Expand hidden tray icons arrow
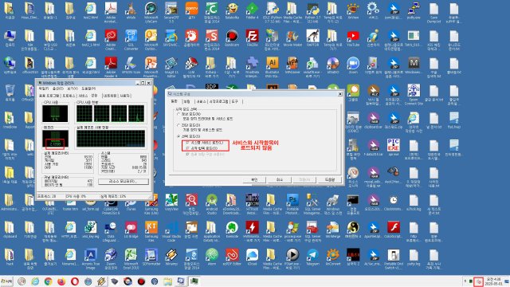This screenshot has height=287, width=510. (x=465, y=281)
